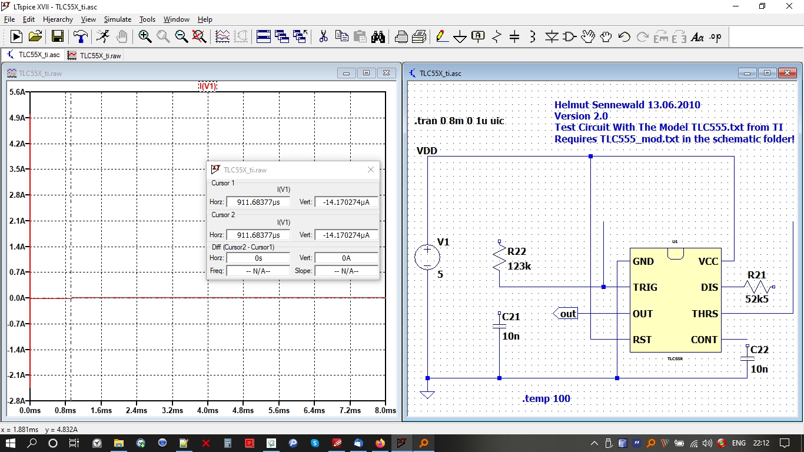
Task: Select the Copy tool icon
Action: pyautogui.click(x=341, y=36)
